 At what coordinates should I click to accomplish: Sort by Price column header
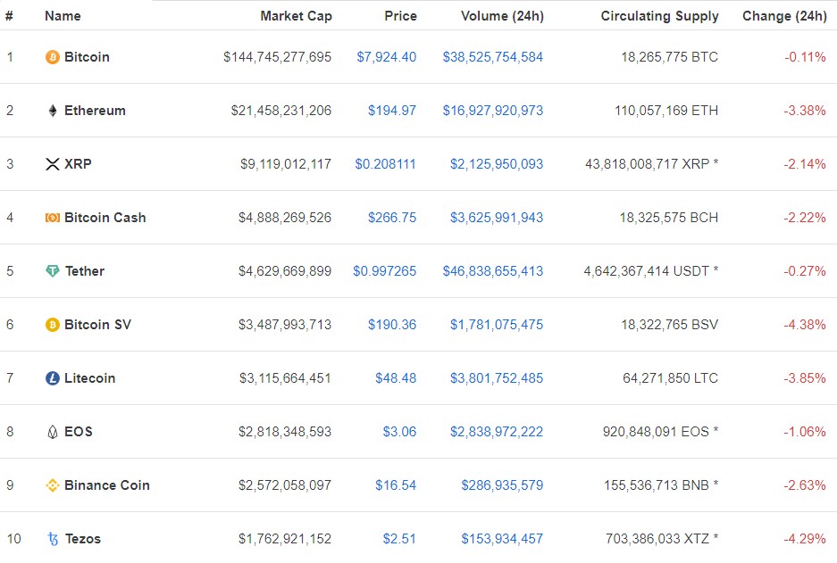point(400,16)
